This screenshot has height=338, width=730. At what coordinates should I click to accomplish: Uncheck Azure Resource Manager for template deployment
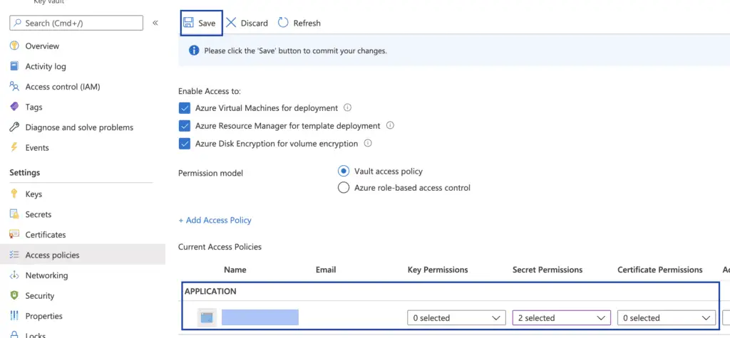(185, 126)
